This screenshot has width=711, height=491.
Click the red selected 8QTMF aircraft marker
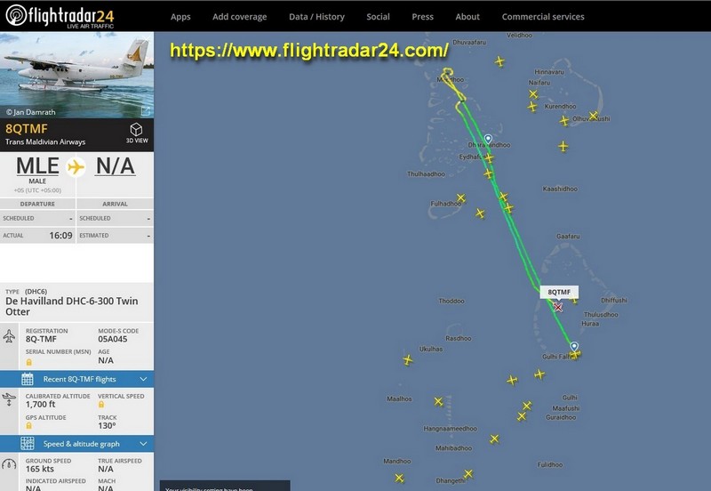pyautogui.click(x=558, y=307)
